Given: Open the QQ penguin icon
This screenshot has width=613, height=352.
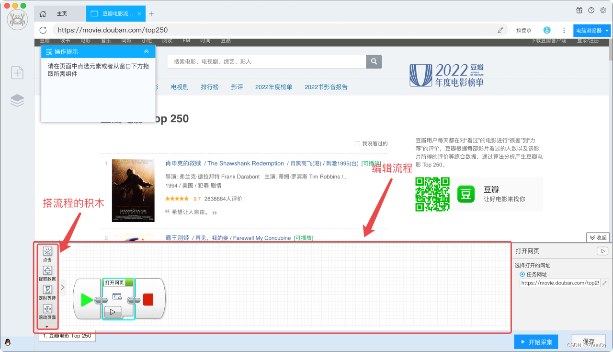Looking at the screenshot, I should 7,342.
